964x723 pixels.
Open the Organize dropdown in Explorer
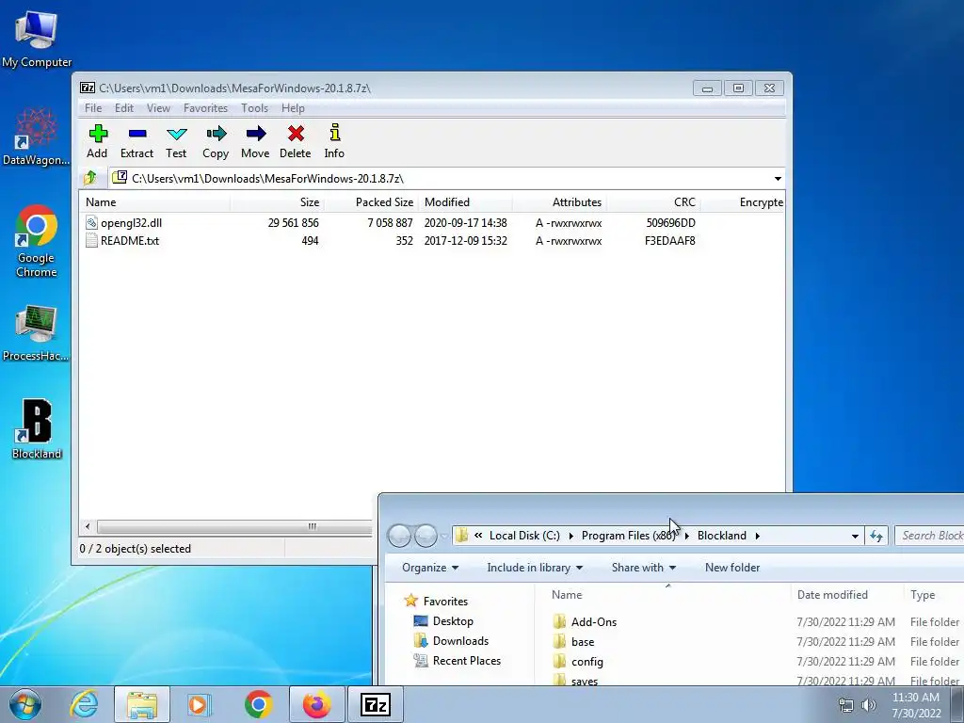pos(429,568)
